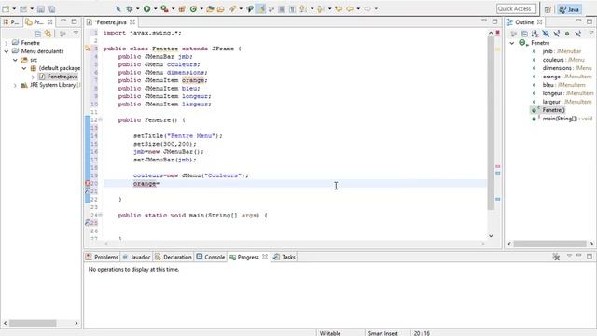This screenshot has width=597, height=336.
Task: Click the Open Task icon in toolbar
Action: 221,9
